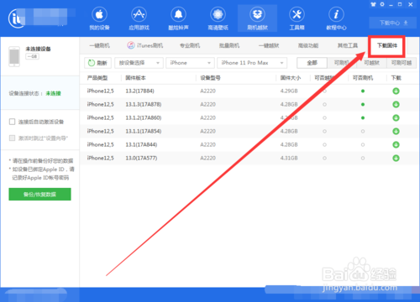
Task: Switch to the iTunes刷机 tab
Action: click(145, 45)
